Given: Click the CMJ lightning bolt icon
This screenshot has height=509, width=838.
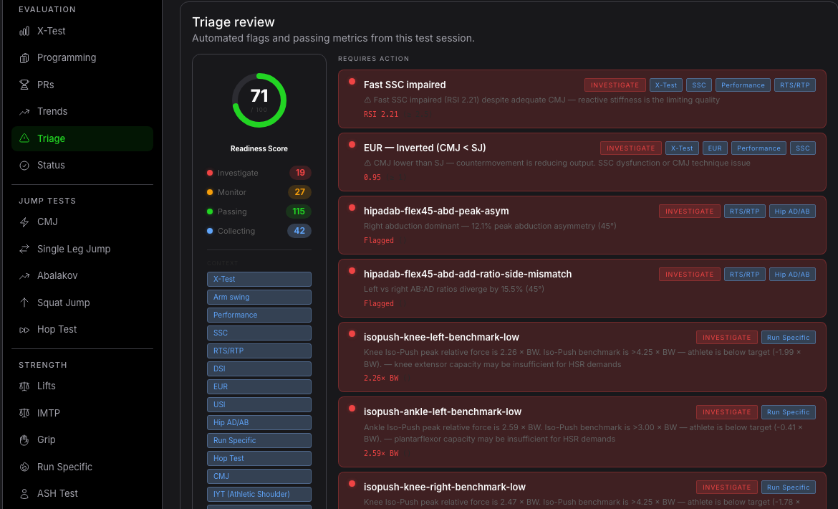Looking at the screenshot, I should pyautogui.click(x=24, y=222).
